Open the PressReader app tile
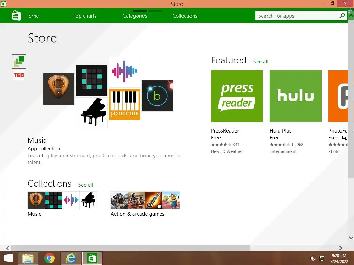The width and height of the screenshot is (354, 265). (x=237, y=96)
